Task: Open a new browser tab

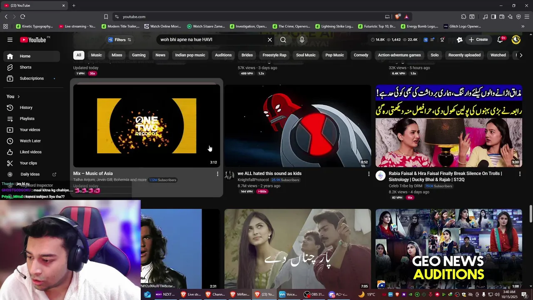Action: [x=74, y=5]
